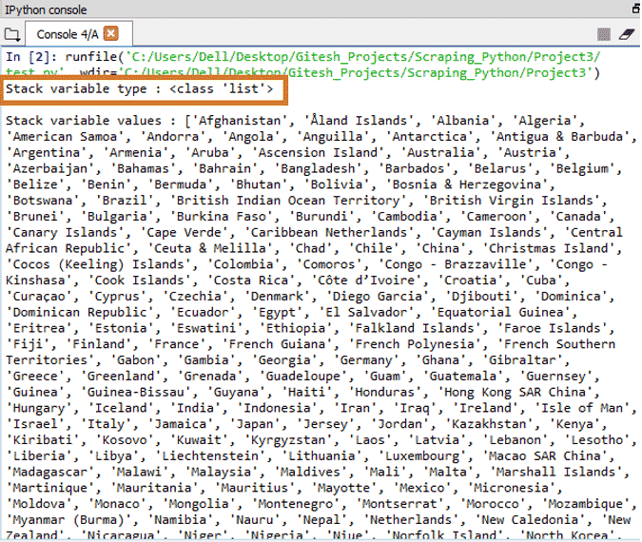Click 'Macao SAR China' in the output
Image resolution: width=642 pixels, height=542 pixels.
click(x=545, y=456)
